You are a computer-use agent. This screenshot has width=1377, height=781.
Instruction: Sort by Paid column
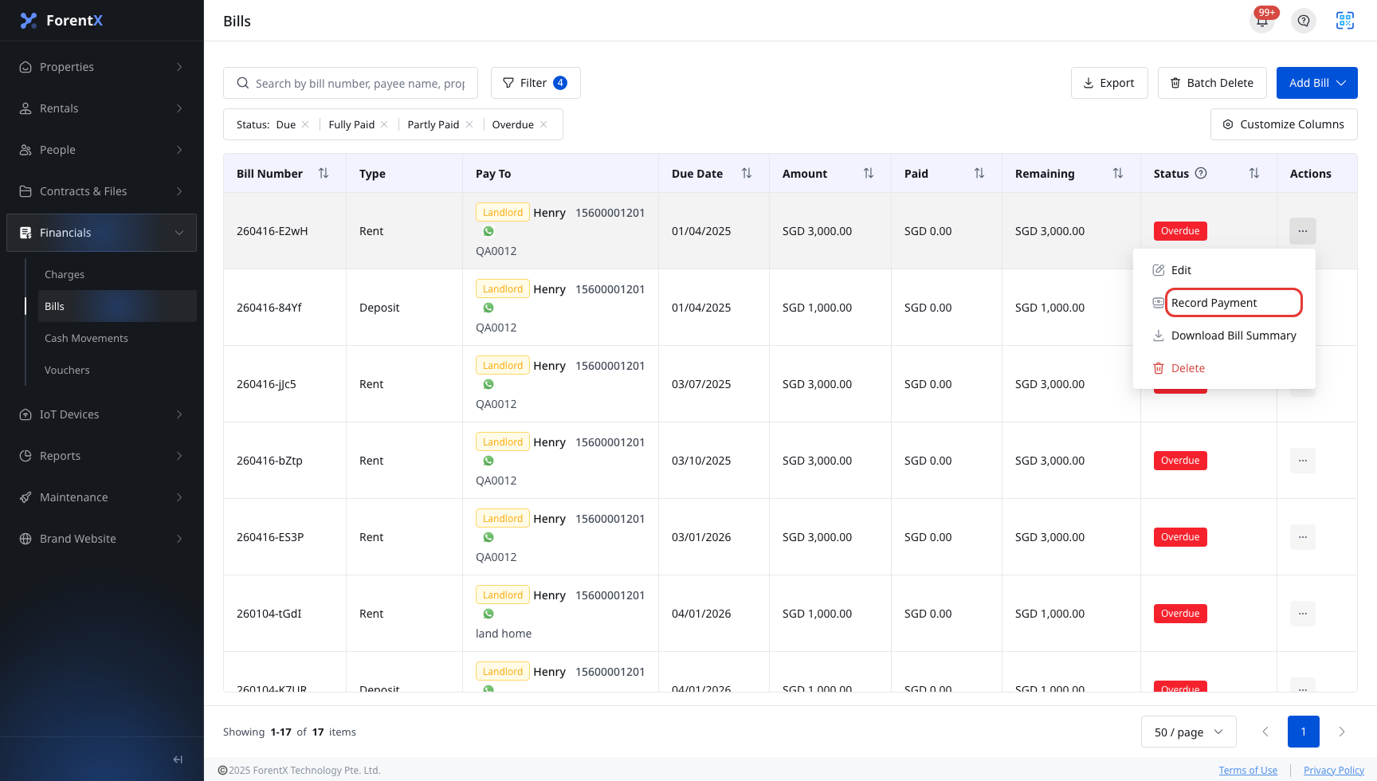coord(979,173)
